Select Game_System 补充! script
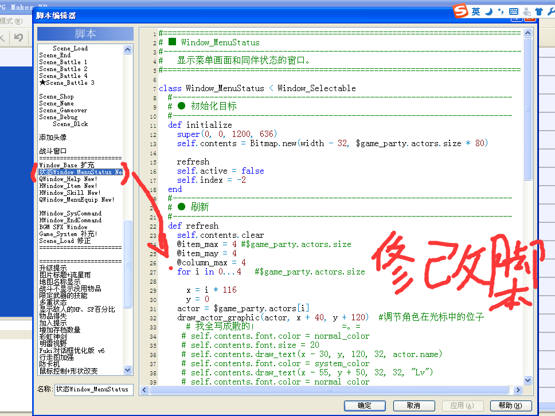 68,234
